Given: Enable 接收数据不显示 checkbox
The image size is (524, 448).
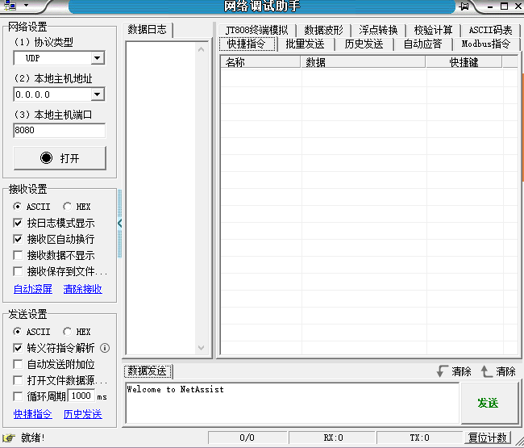Looking at the screenshot, I should pos(18,255).
